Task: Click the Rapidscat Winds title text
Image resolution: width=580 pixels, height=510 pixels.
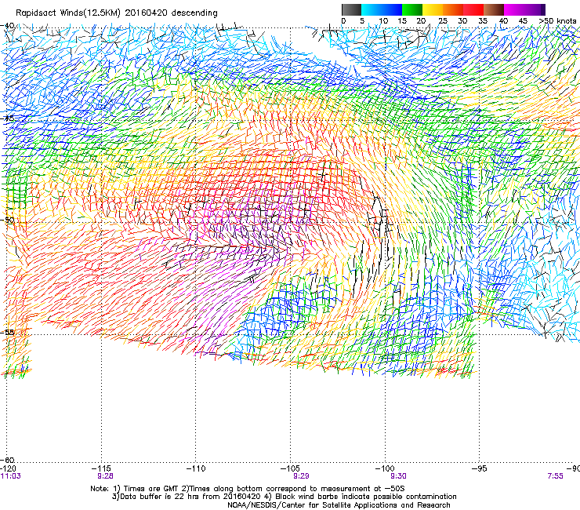Action: [x=117, y=13]
